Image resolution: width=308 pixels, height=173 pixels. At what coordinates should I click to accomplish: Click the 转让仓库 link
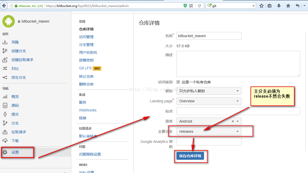pyautogui.click(x=86, y=76)
